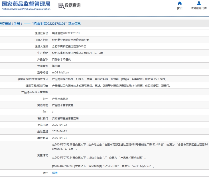The image size is (209, 179).
Task: Click the change entry dated 2024年09月24日
Action: pyautogui.click(x=103, y=166)
